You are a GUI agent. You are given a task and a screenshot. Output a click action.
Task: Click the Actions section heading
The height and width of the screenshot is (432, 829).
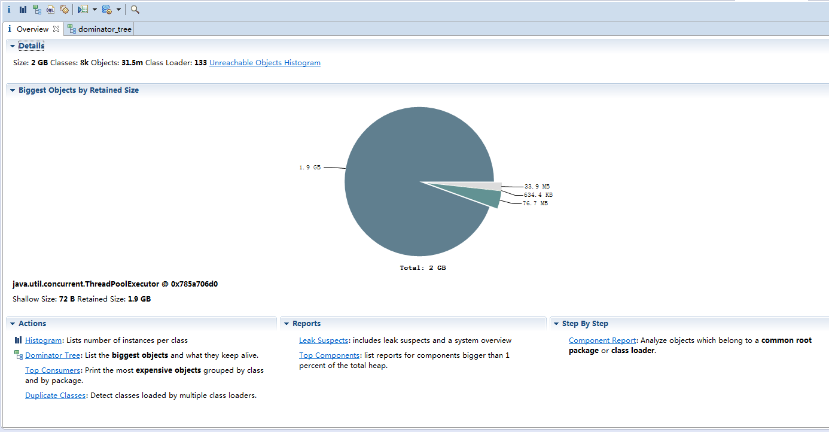[32, 324]
